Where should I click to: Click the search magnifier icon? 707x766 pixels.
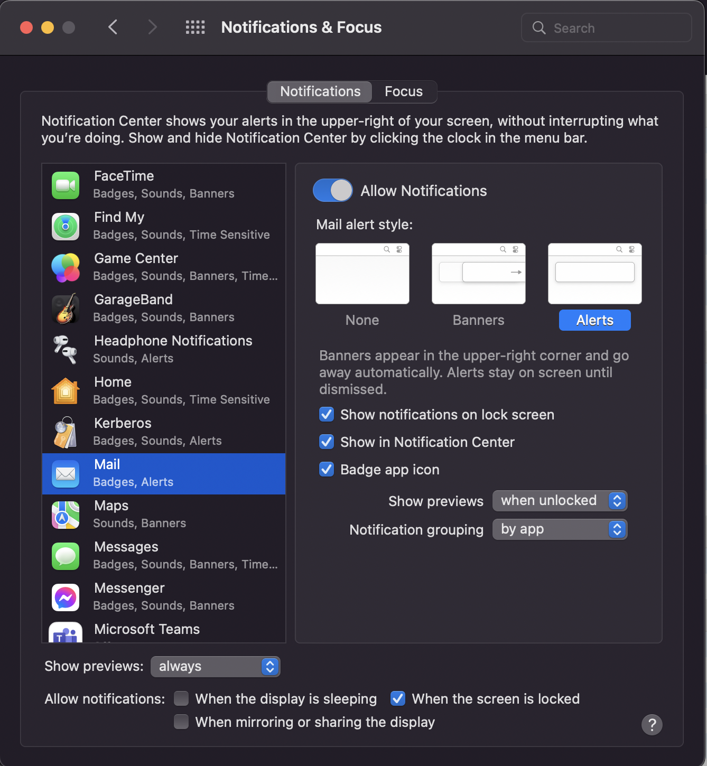coord(539,28)
